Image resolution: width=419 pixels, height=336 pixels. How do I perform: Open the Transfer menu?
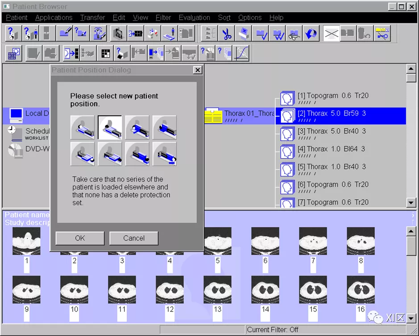(92, 17)
